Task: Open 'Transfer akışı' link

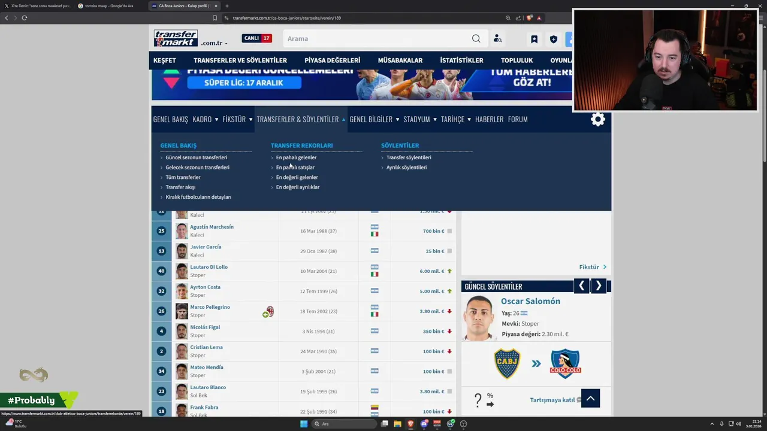Action: pos(180,187)
